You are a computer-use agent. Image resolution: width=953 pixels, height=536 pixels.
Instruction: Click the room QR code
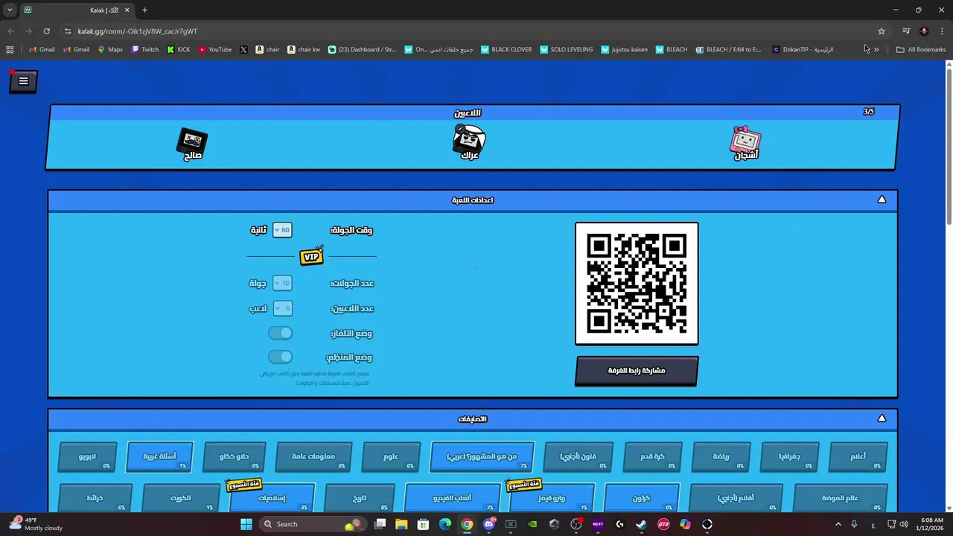coord(637,284)
